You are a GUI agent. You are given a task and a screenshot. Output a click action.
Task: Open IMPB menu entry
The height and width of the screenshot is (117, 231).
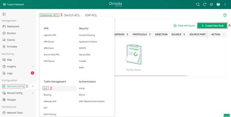(x=81, y=67)
